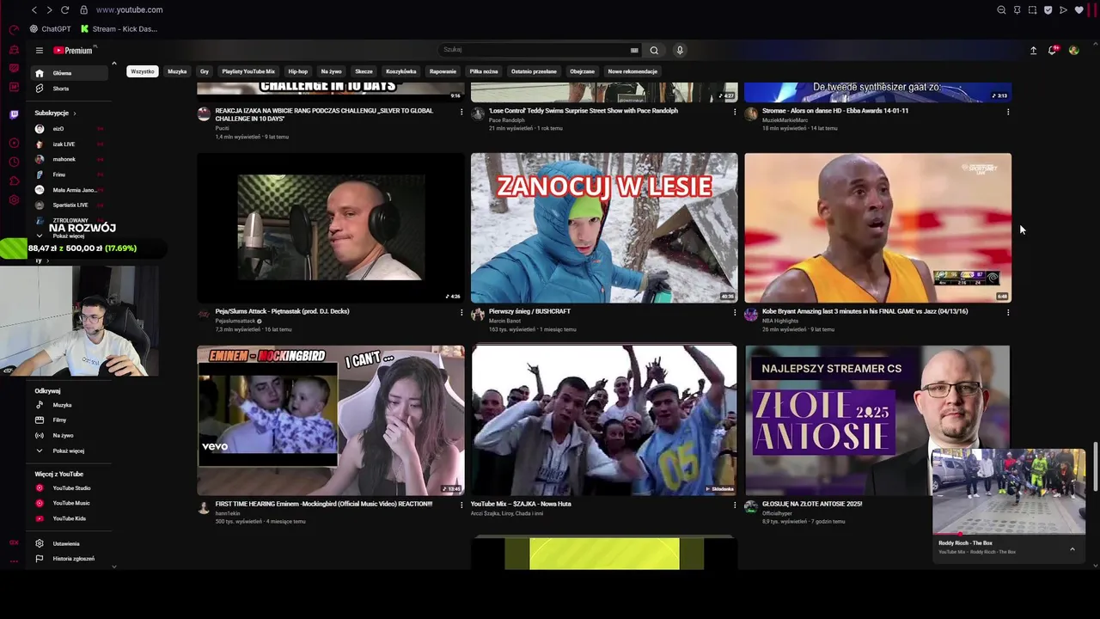Open the YouTube notifications bell
The width and height of the screenshot is (1100, 619).
[x=1053, y=50]
